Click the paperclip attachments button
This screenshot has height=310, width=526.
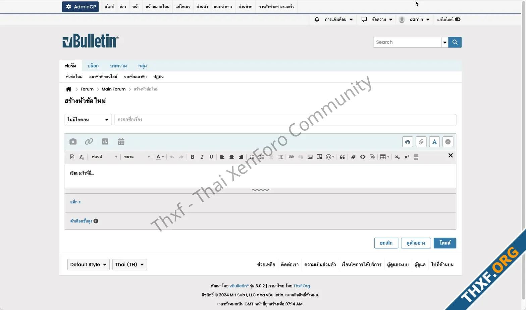pos(421,142)
